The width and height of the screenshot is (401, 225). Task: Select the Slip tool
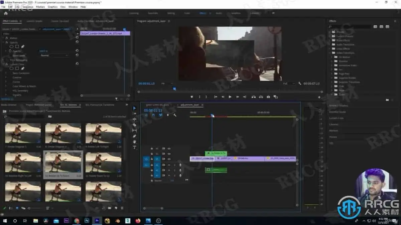135,130
